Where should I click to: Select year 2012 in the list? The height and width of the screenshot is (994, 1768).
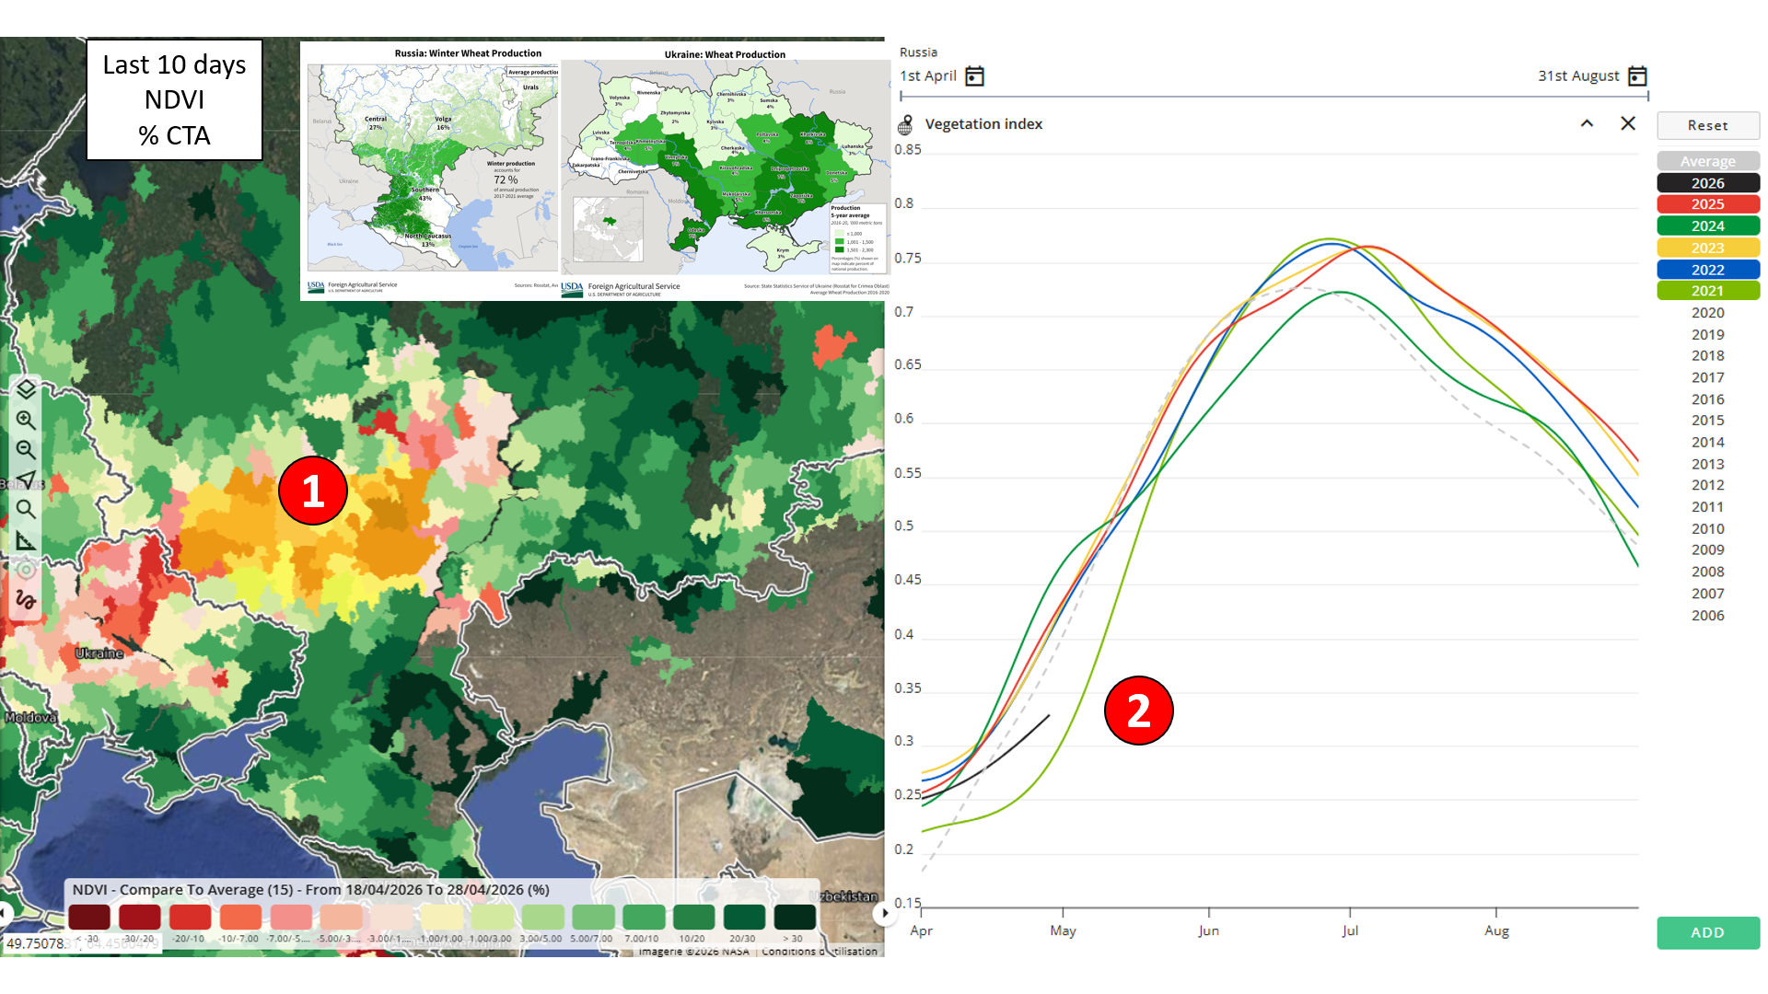pos(1707,485)
